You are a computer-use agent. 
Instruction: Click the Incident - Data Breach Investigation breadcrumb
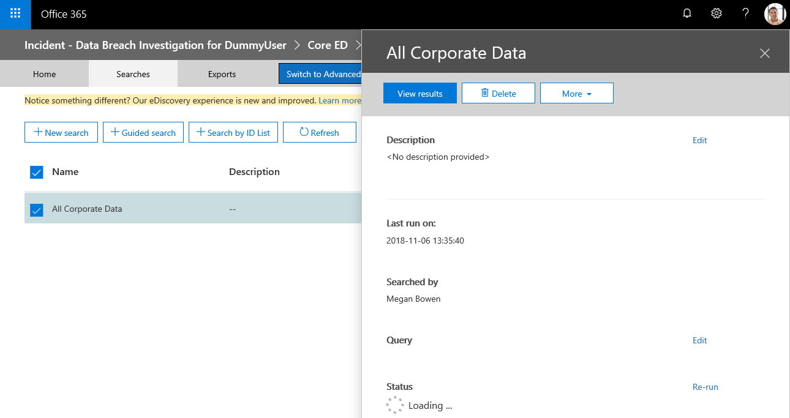156,45
